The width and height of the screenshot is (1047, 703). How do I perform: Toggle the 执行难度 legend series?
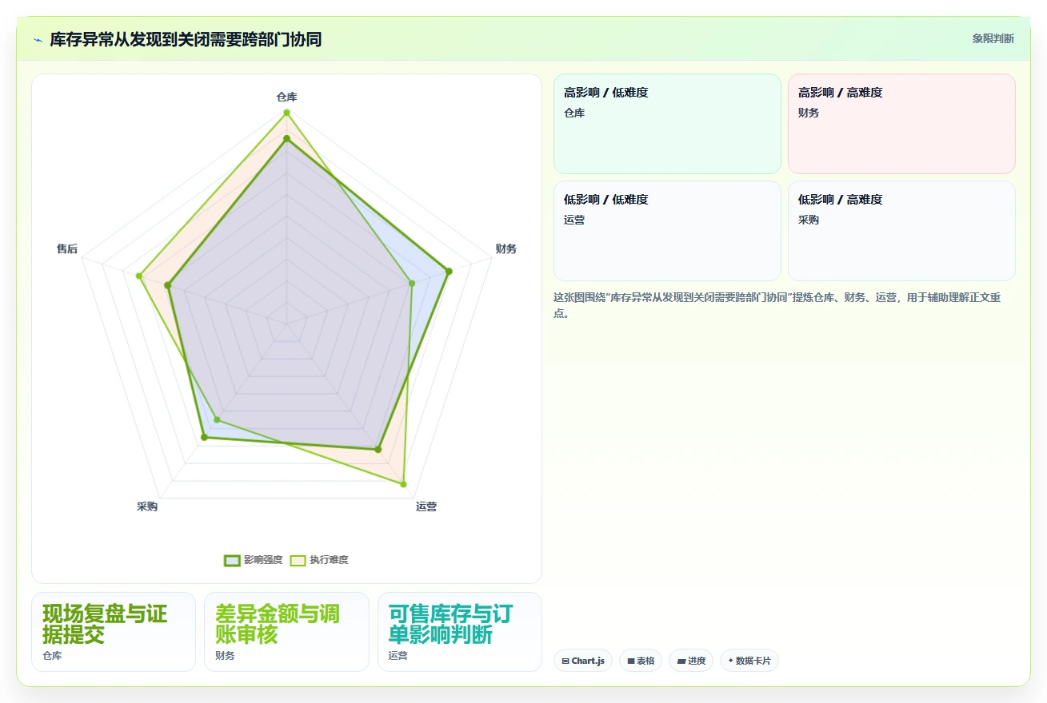pos(319,560)
